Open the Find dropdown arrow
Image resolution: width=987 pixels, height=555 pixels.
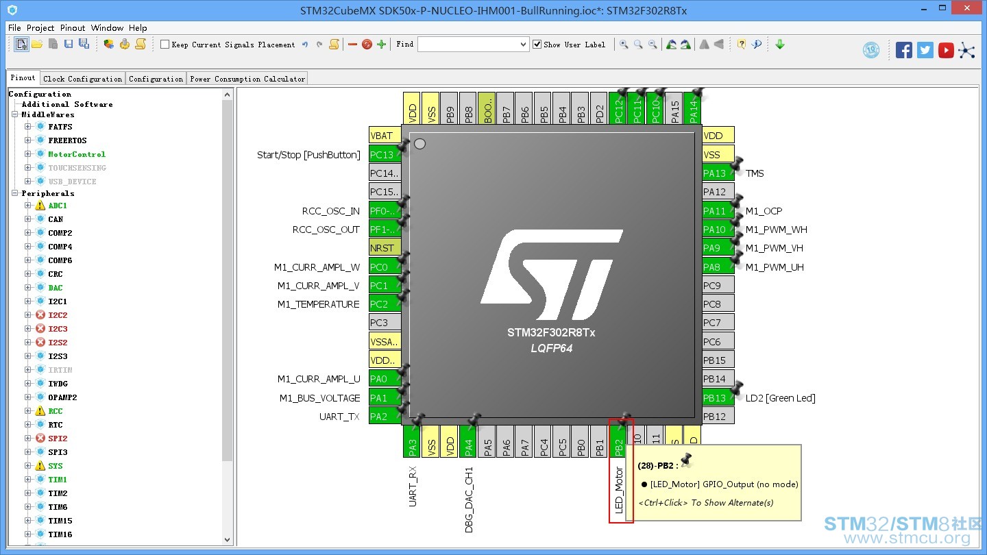523,45
